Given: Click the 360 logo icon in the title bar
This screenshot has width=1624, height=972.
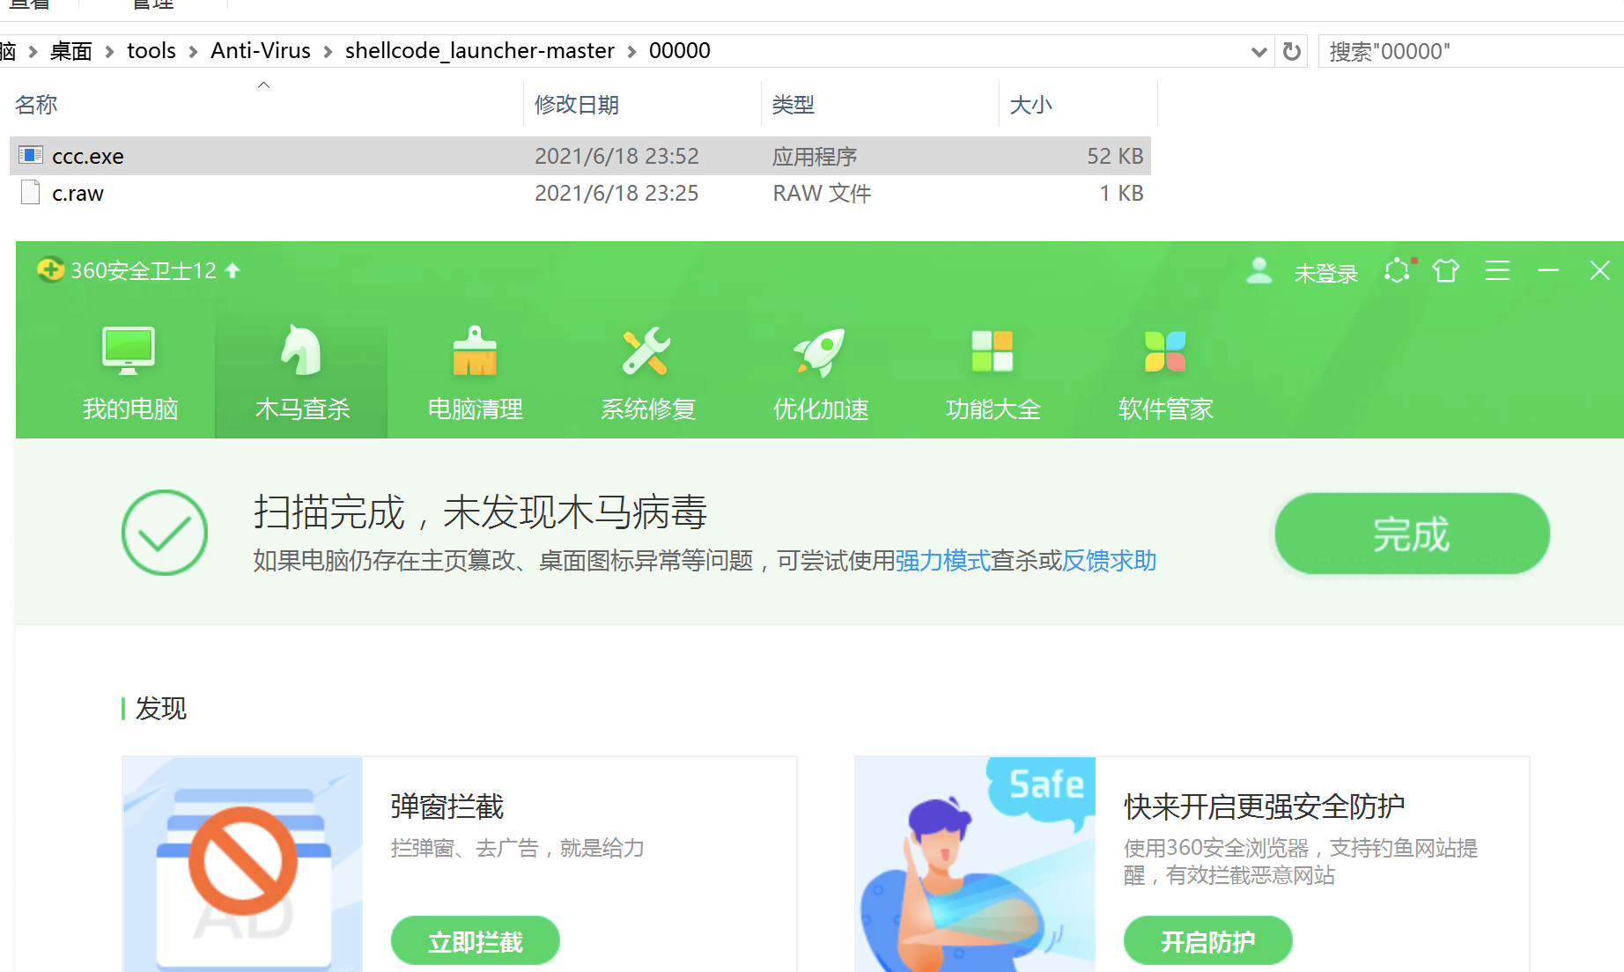Looking at the screenshot, I should (x=50, y=269).
